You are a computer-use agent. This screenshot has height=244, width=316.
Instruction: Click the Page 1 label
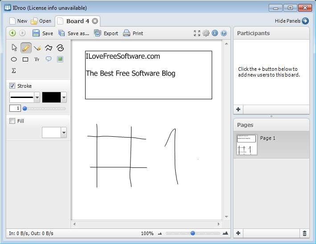267,138
